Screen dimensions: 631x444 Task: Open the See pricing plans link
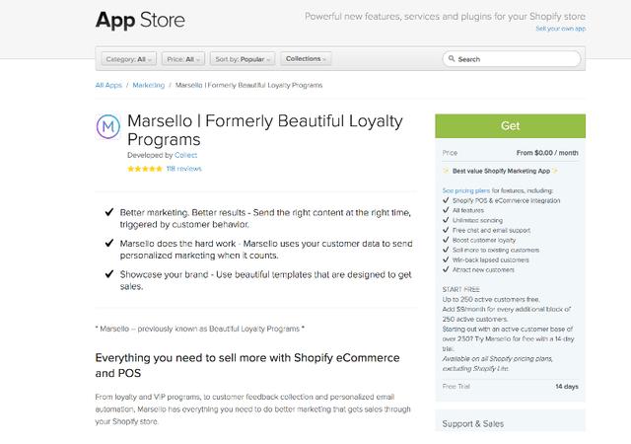466,190
